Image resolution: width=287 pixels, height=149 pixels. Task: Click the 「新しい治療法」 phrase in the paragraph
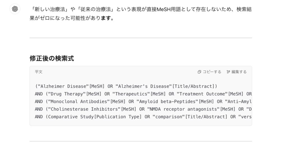point(50,9)
